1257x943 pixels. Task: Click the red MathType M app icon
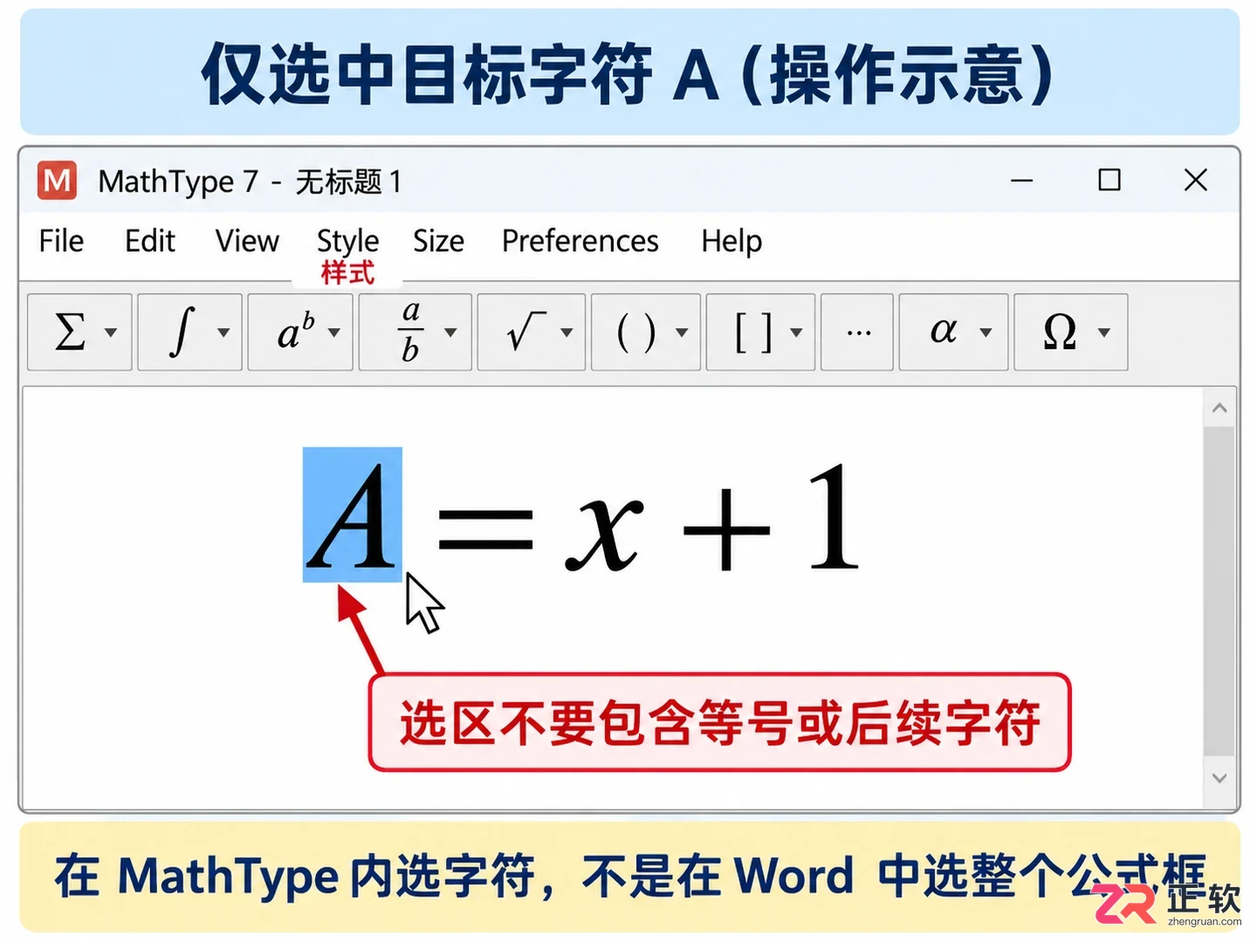(58, 181)
